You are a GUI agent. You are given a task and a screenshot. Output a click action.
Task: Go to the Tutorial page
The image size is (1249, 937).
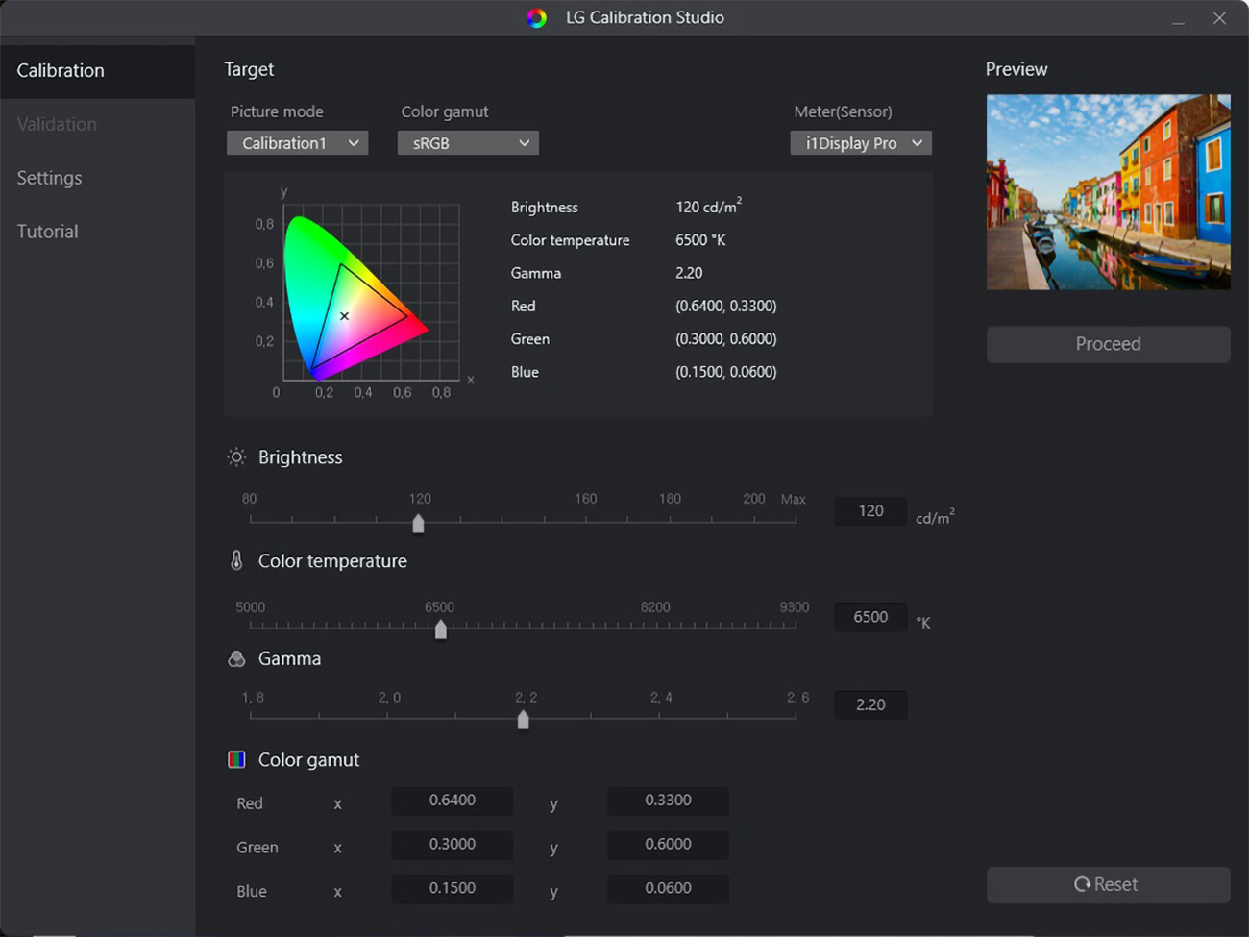48,232
